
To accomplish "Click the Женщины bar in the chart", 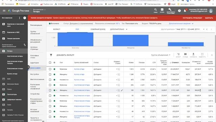I will 131,40.
